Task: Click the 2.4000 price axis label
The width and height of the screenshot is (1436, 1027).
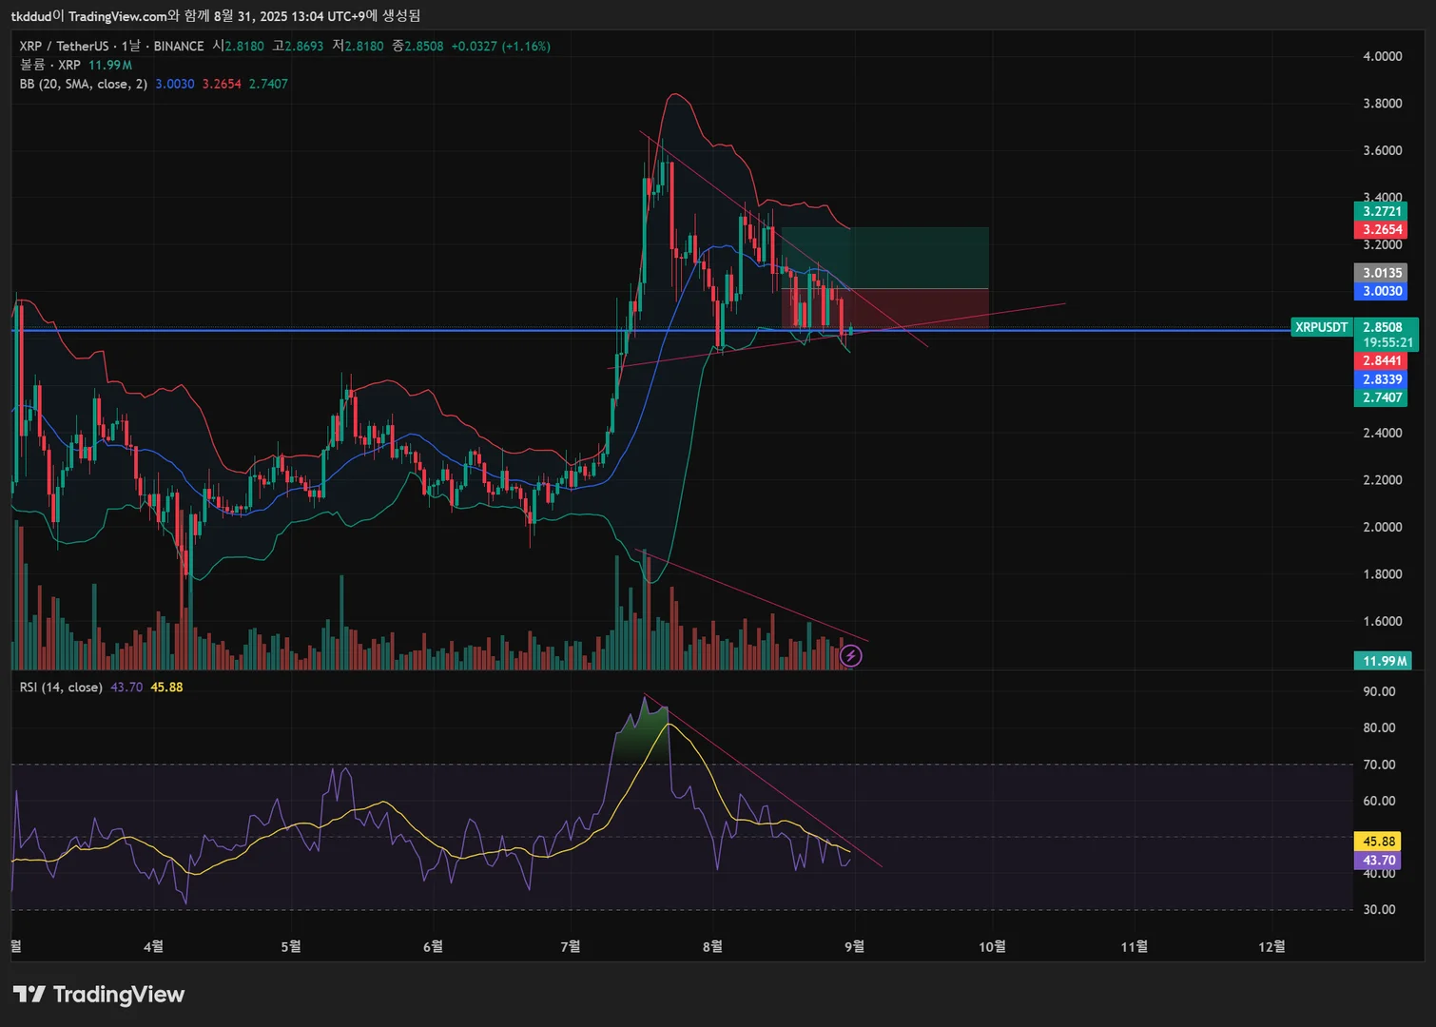Action: tap(1382, 433)
